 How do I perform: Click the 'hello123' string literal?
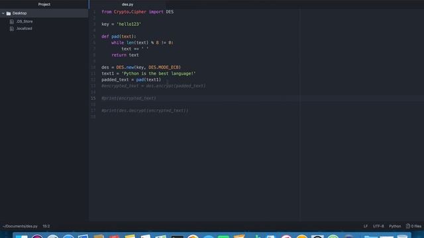pyautogui.click(x=129, y=24)
